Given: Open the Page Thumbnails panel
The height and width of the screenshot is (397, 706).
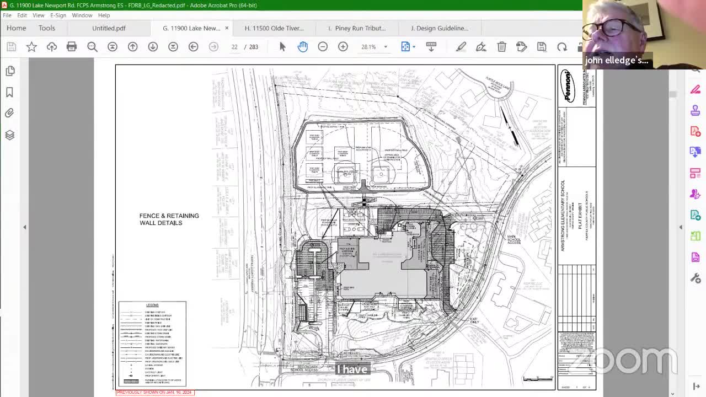Looking at the screenshot, I should (9, 71).
